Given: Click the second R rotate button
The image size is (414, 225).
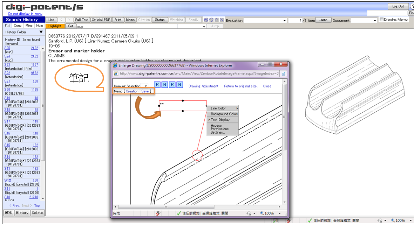Looking at the screenshot, I should (165, 85).
